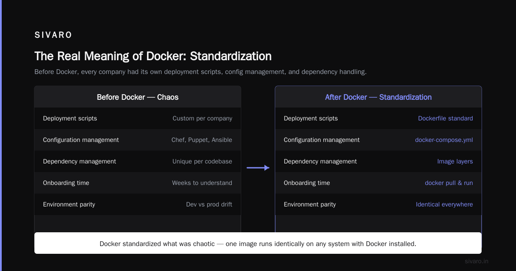Viewport: 516px width, 271px height.
Task: Click the 'docker pull & run' value
Action: [x=449, y=183]
